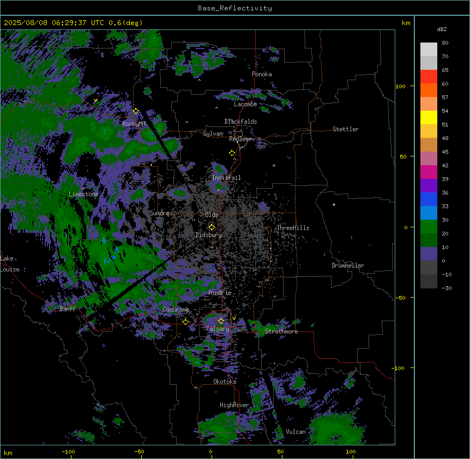Viewport: 470px width, 459px height.
Task: Pick the violet 39 dBZ legend swatch
Action: [429, 186]
